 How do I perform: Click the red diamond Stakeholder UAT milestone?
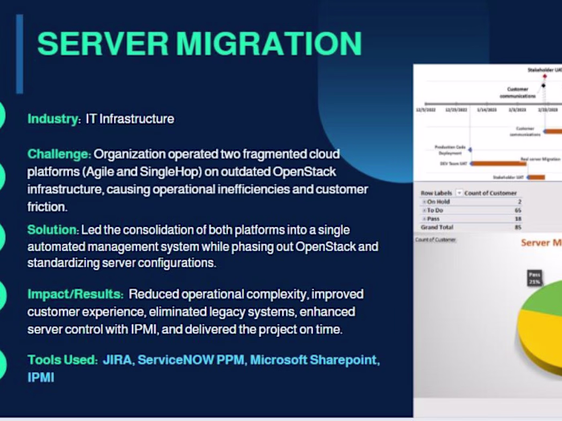pyautogui.click(x=545, y=76)
